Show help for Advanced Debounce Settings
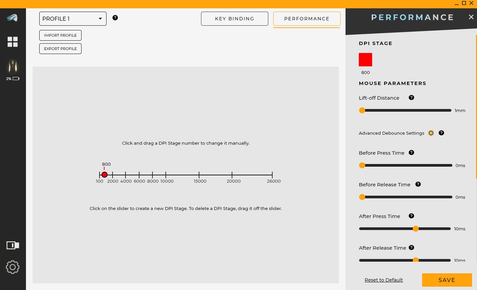Screen dimensions: 477x290 441,133
